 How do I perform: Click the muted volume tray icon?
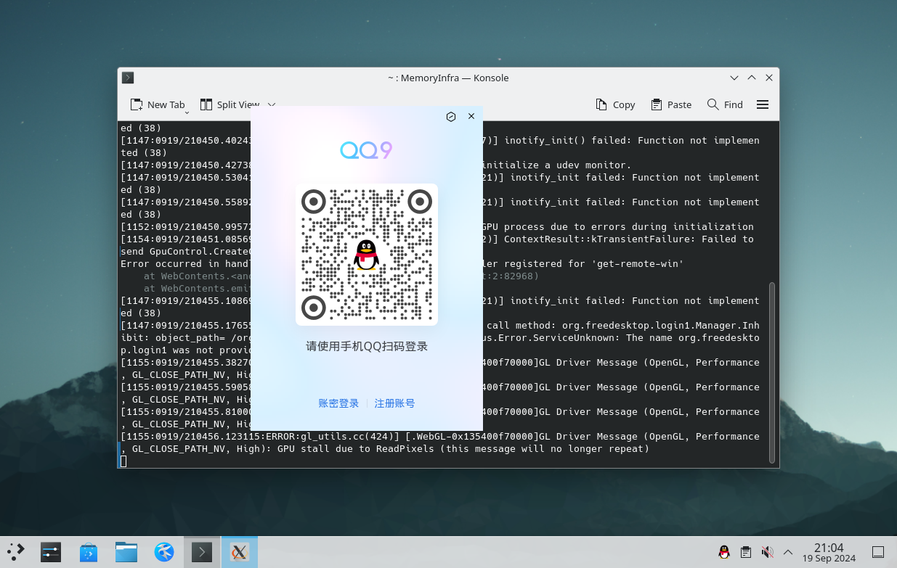767,552
